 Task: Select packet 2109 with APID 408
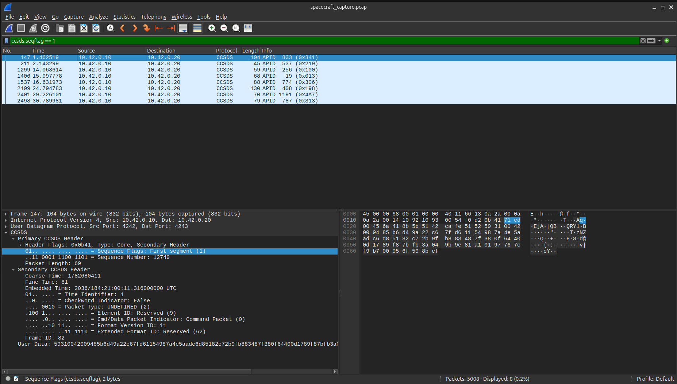[339, 89]
